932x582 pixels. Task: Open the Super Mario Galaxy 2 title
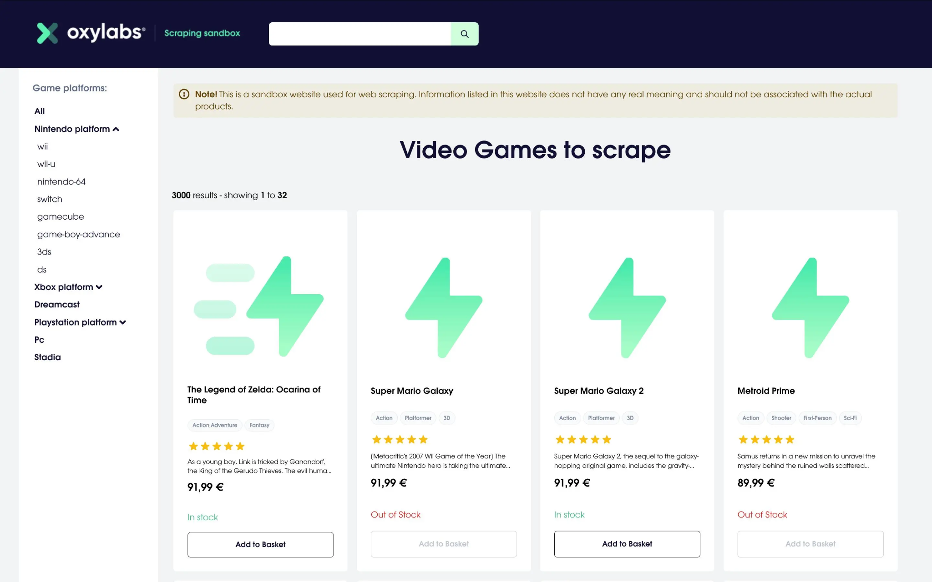[x=599, y=391]
